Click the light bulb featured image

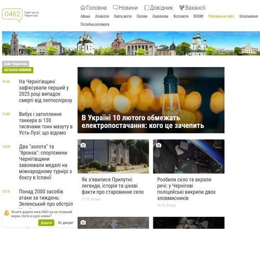[151, 100]
